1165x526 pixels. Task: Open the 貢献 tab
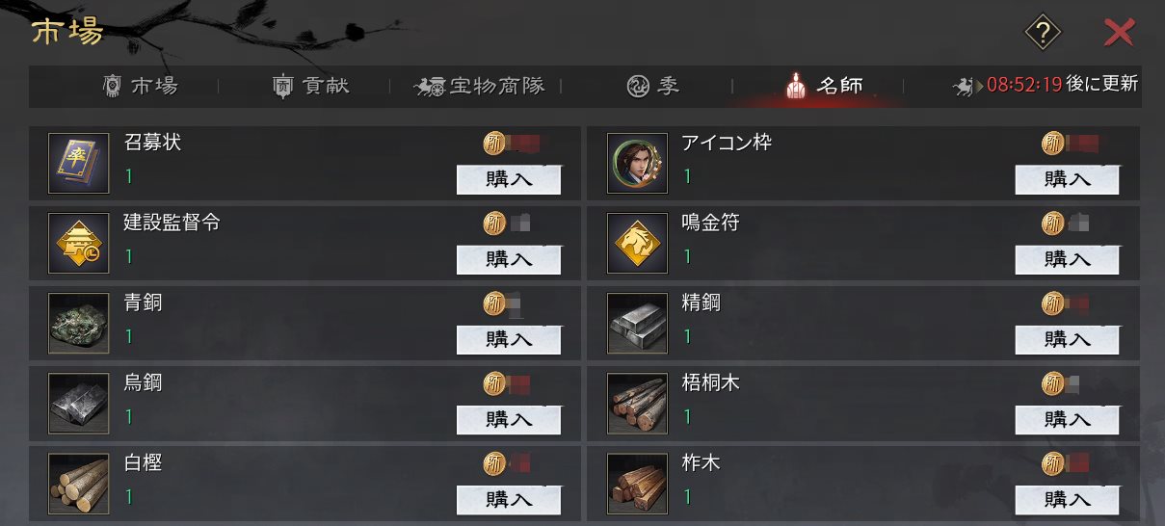click(310, 86)
